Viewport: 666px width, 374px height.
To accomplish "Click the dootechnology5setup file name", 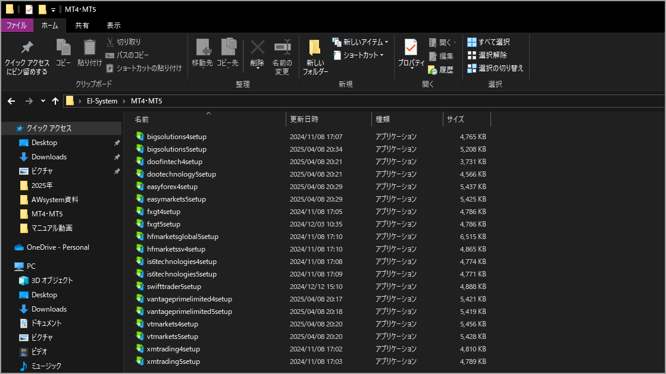I will 182,174.
